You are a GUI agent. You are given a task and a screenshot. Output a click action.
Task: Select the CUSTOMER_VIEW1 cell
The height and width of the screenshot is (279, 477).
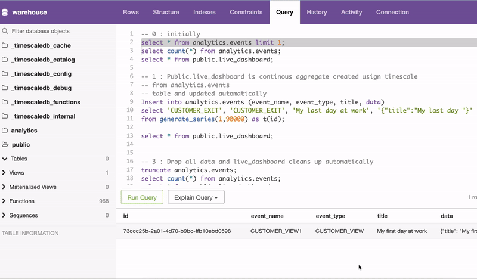(x=276, y=231)
